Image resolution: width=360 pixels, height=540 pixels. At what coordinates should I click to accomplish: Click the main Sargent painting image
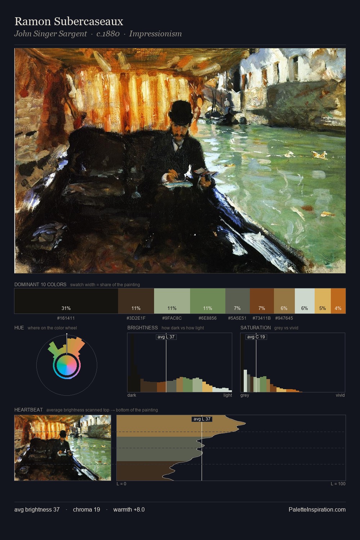180,161
